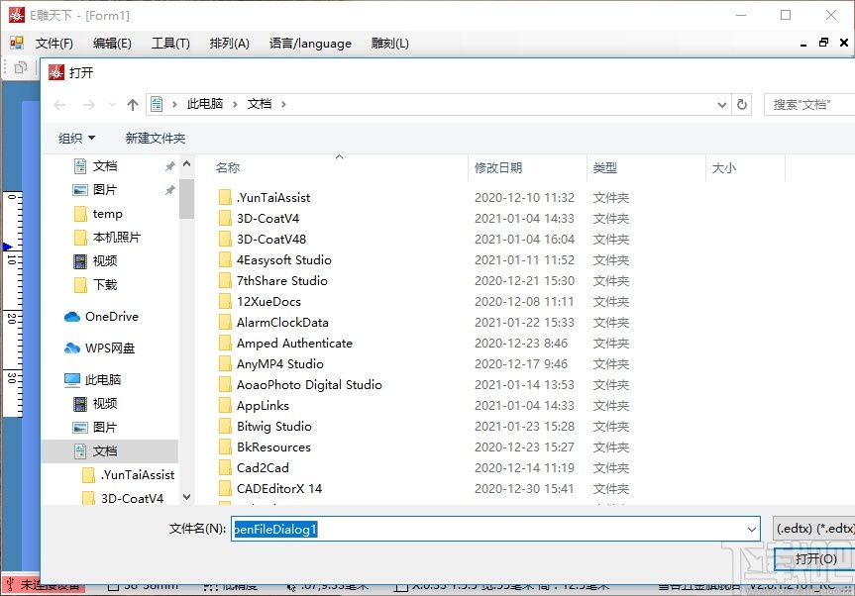Sort by 大小 column header
This screenshot has width=855, height=596.
tap(724, 167)
